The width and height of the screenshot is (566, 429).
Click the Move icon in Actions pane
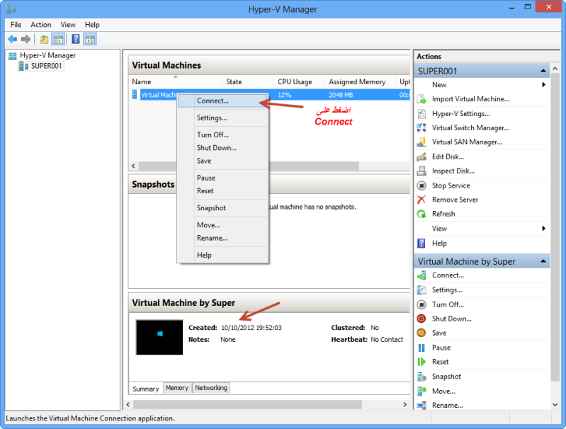tap(421, 391)
